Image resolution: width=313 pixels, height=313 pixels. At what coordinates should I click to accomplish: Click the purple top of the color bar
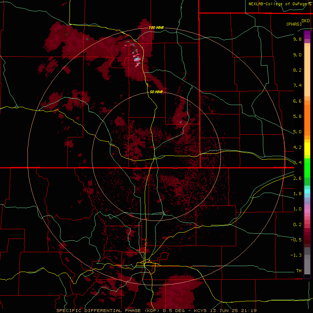tap(307, 35)
